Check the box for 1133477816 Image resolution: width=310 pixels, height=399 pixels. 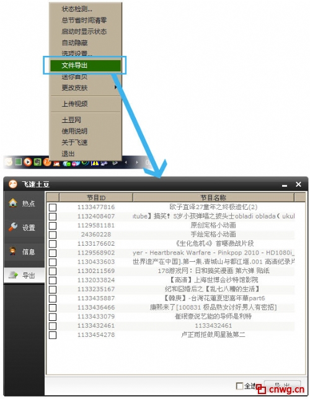(x=53, y=207)
